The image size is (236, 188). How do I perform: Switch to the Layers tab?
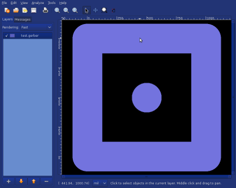pyautogui.click(x=8, y=19)
